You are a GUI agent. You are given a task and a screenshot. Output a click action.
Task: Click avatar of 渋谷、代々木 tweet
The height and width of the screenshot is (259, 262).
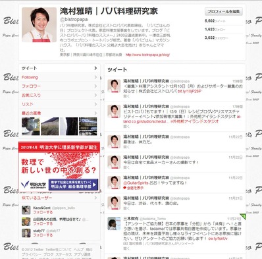tap(114, 203)
